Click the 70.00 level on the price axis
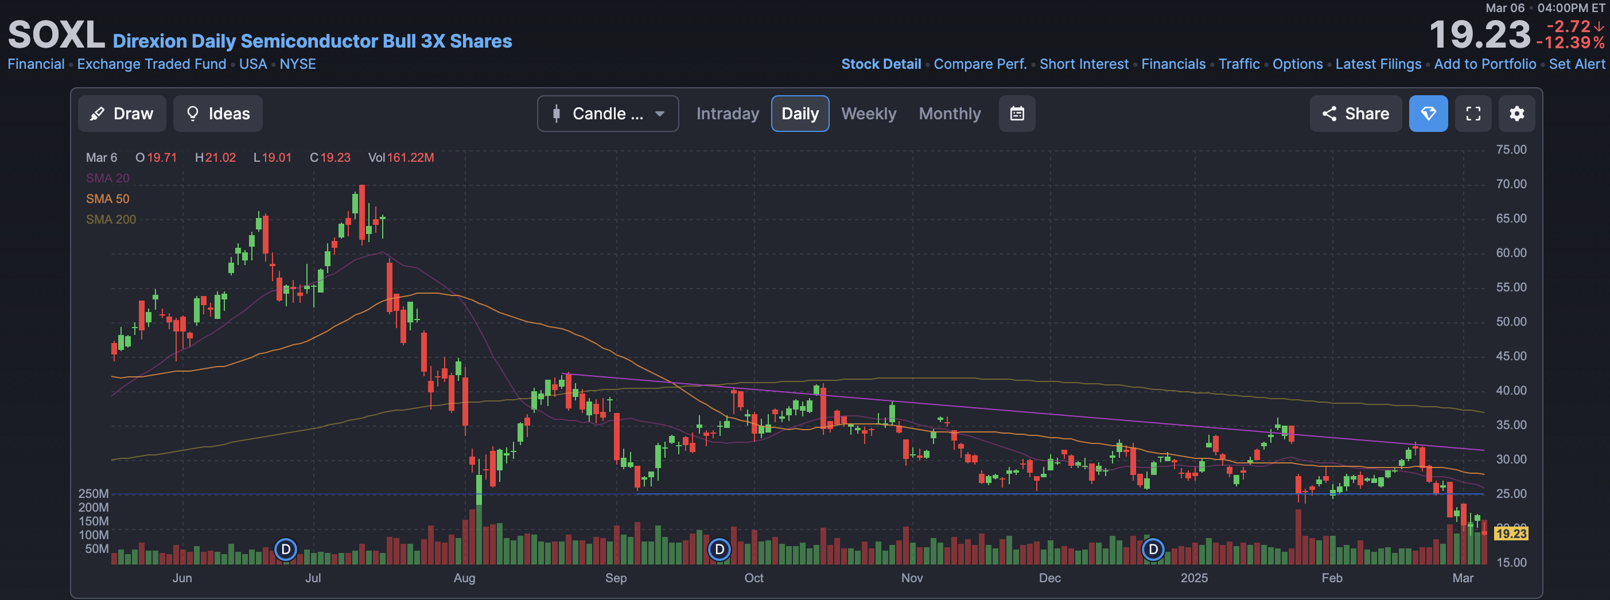Viewport: 1610px width, 600px height. click(1511, 184)
